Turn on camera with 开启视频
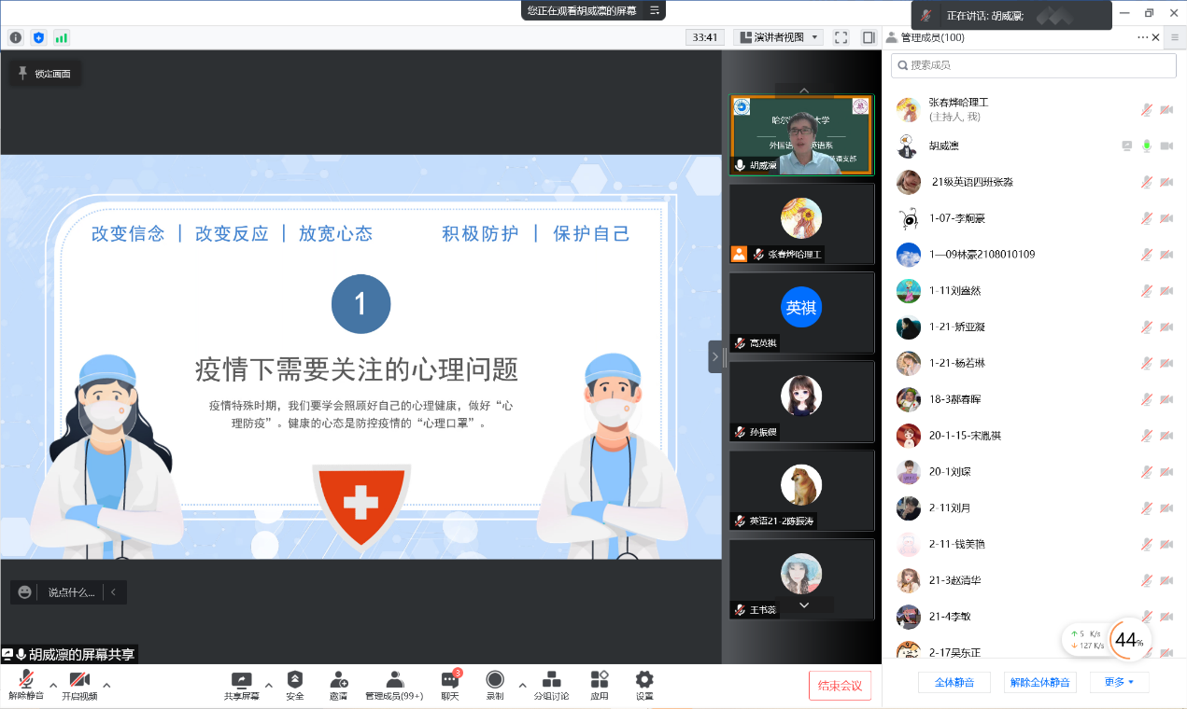This screenshot has height=709, width=1187. click(x=79, y=680)
